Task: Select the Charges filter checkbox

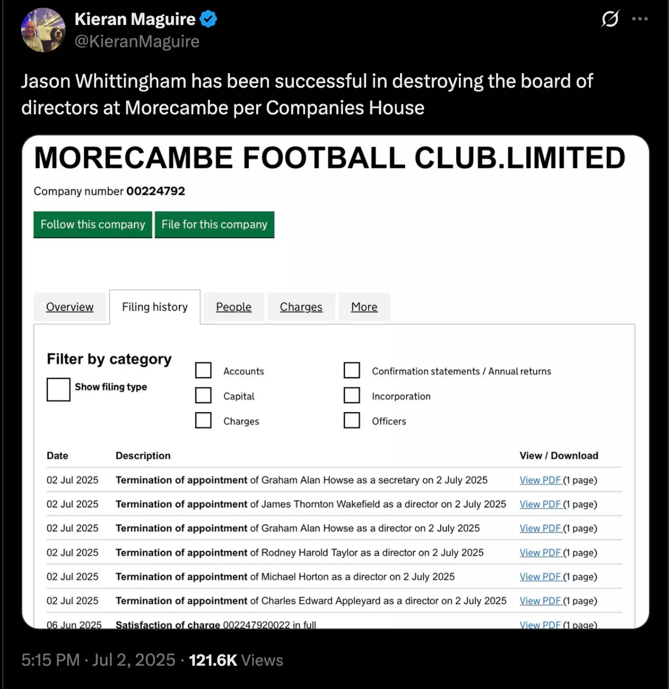Action: click(203, 420)
